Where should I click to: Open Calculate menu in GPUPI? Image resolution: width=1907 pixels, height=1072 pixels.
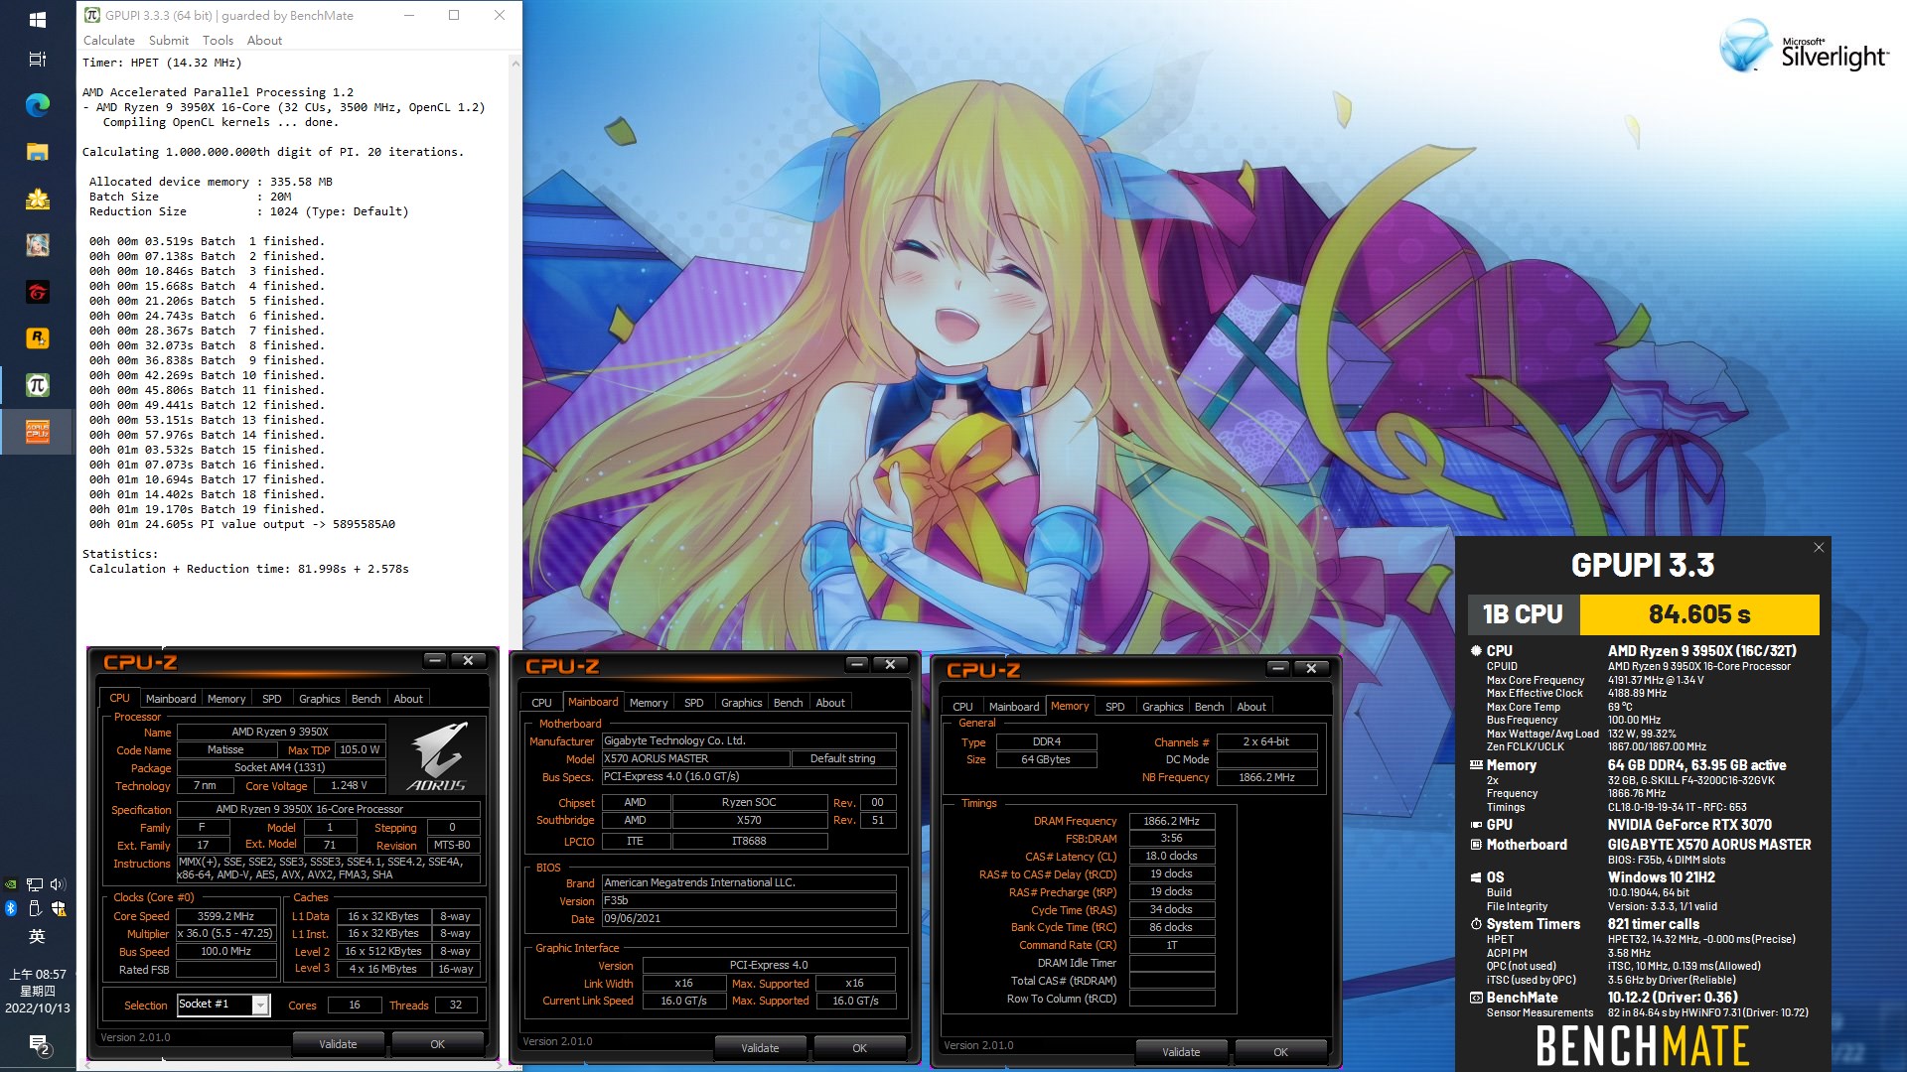coord(109,41)
